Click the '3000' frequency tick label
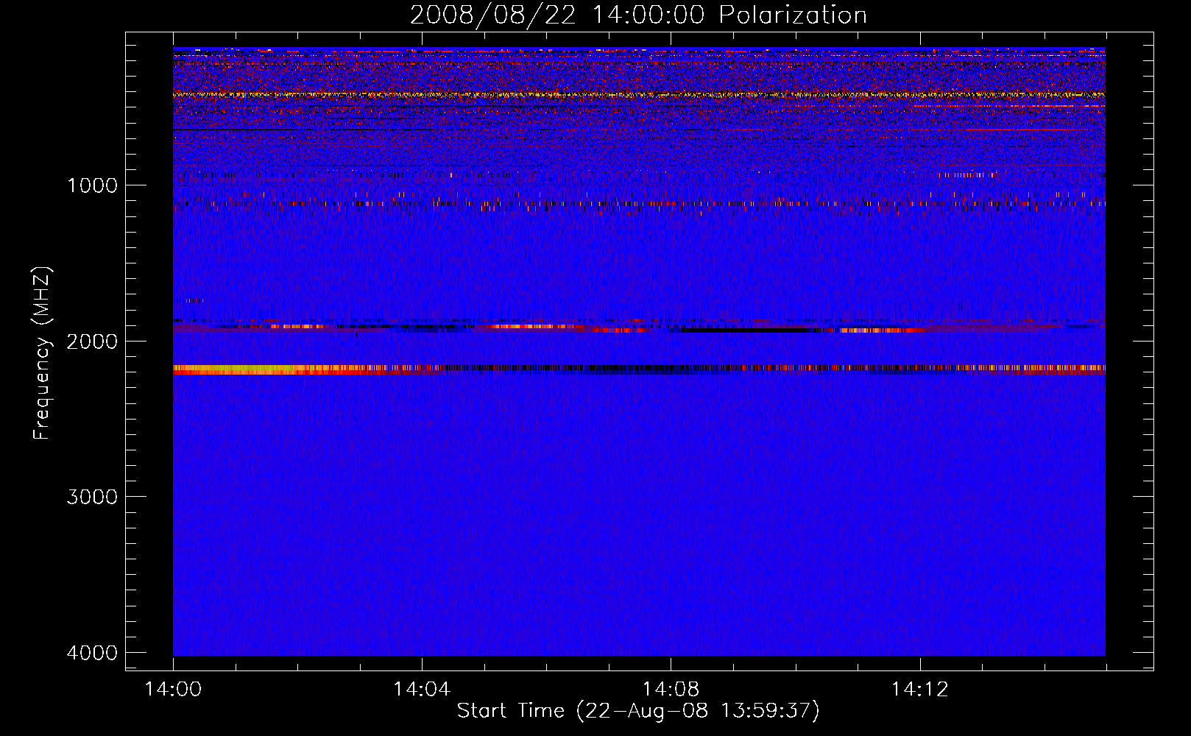The width and height of the screenshot is (1191, 736). (92, 497)
